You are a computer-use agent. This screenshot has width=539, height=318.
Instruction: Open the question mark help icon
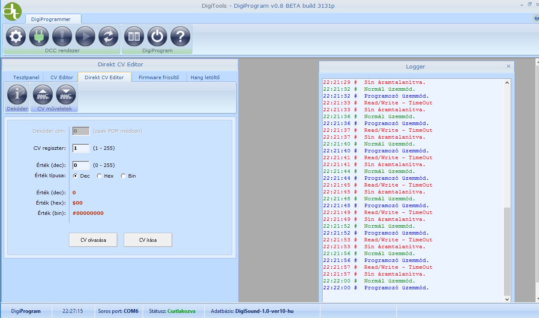(x=180, y=36)
